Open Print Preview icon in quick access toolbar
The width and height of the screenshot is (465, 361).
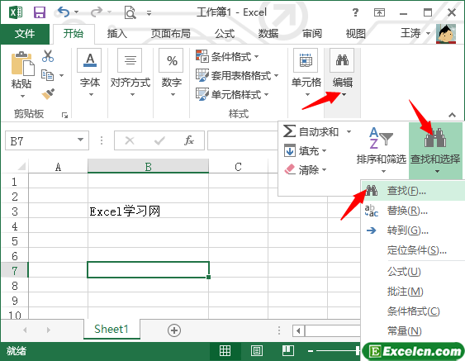point(130,12)
